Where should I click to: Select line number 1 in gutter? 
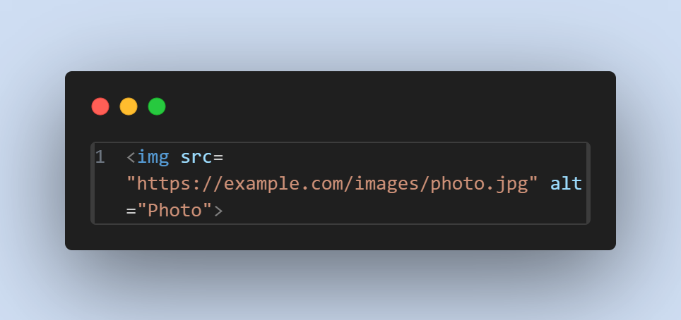100,157
